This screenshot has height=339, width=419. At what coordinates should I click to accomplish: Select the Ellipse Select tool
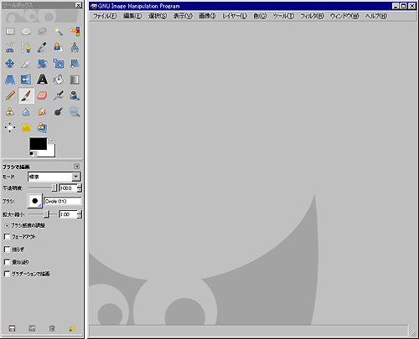[x=26, y=31]
